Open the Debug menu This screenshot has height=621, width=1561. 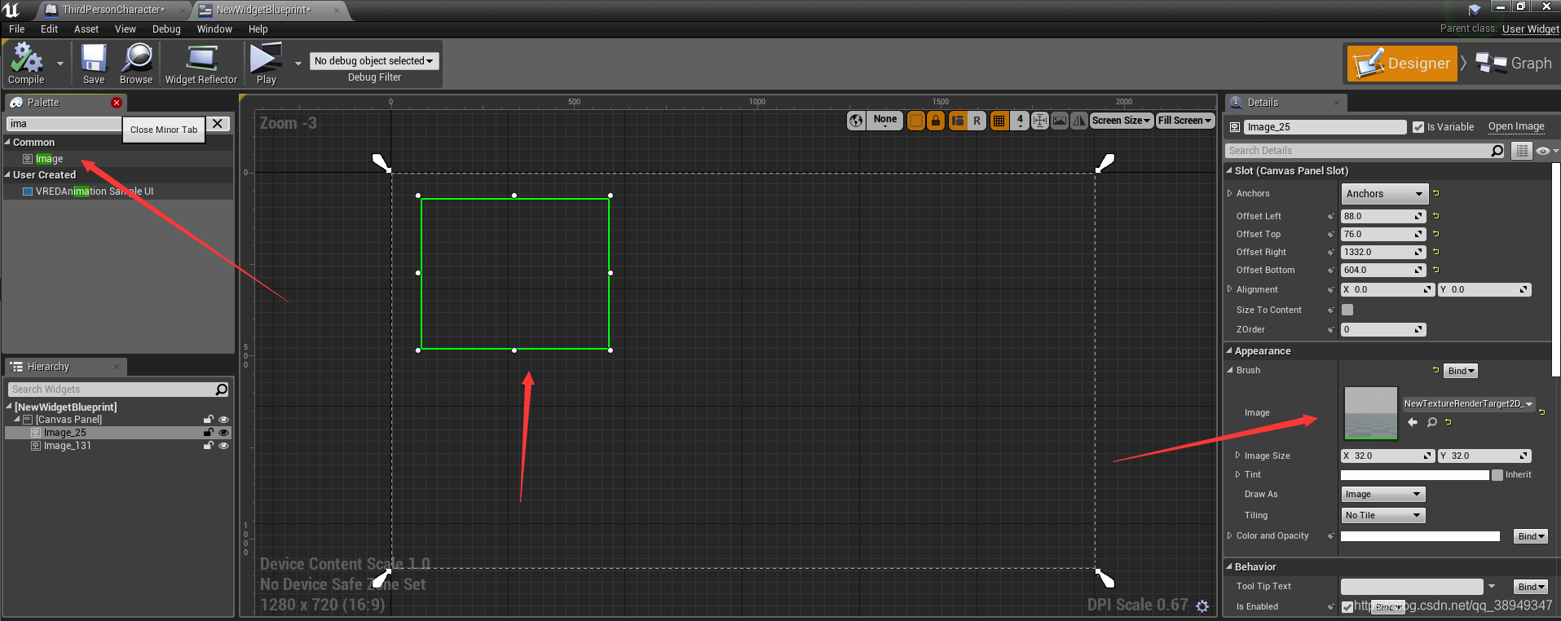pyautogui.click(x=166, y=29)
